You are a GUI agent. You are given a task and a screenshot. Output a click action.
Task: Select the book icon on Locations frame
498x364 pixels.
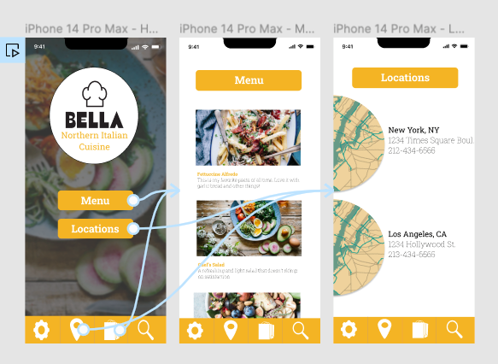coord(420,329)
